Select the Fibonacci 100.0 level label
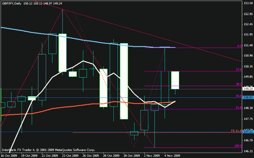Viewport: 254px width, 158px height. (238, 146)
